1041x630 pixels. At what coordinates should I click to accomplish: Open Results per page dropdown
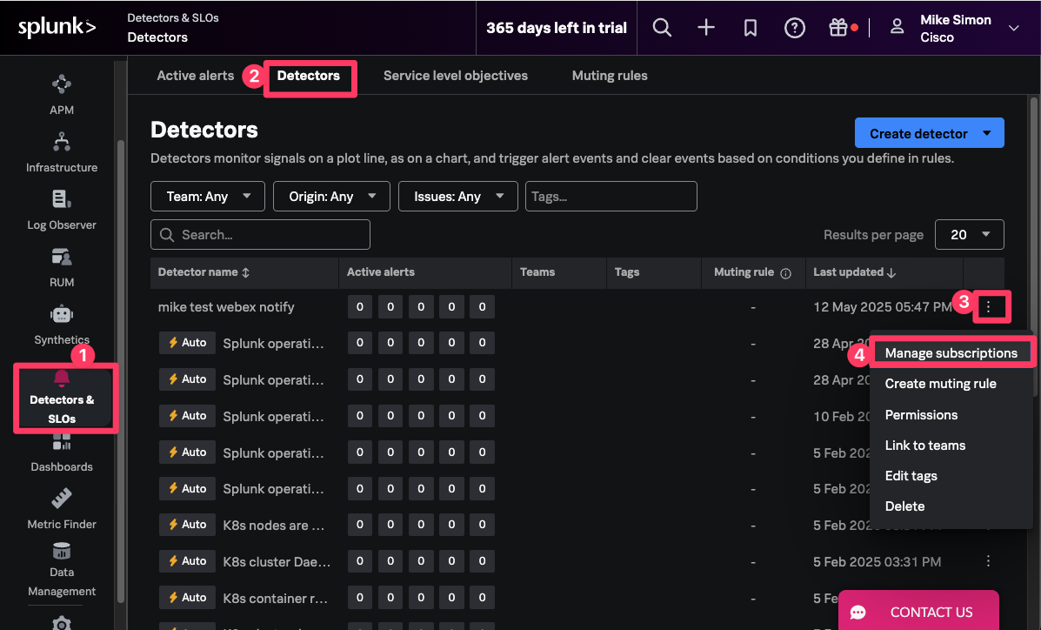[x=969, y=235]
